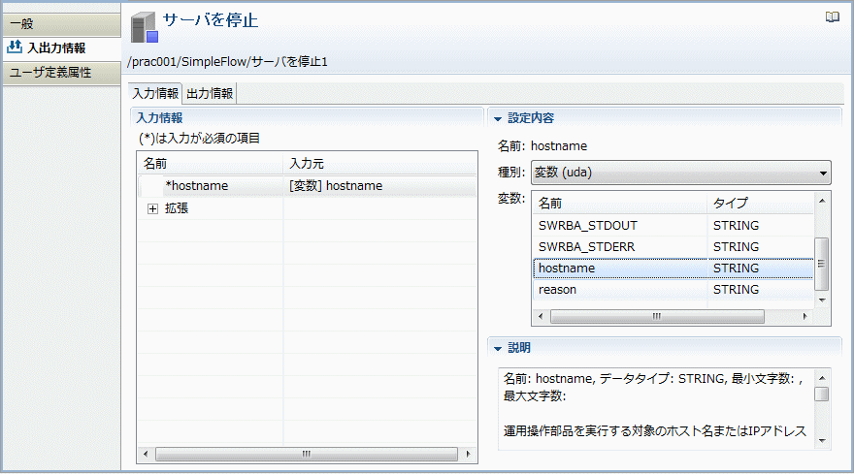Click the variable list scroll left arrow
The image size is (854, 474).
click(x=541, y=316)
